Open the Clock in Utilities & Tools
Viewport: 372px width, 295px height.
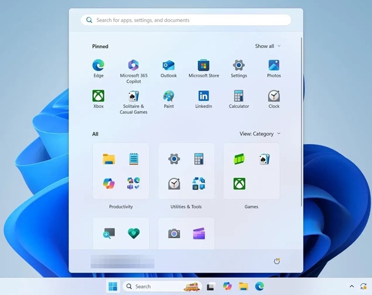click(174, 184)
